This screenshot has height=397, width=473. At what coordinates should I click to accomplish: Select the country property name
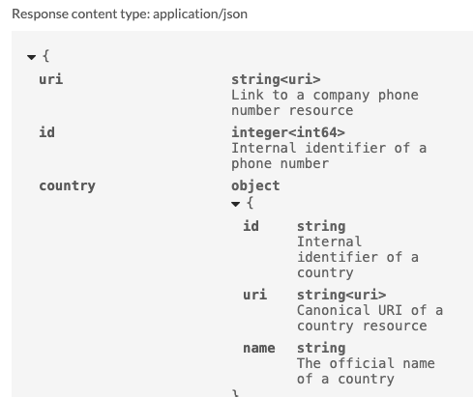pyautogui.click(x=67, y=185)
